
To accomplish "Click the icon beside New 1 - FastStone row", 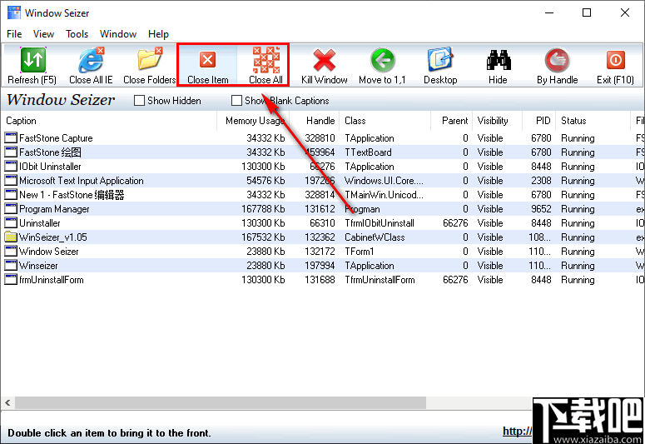I will pos(11,194).
